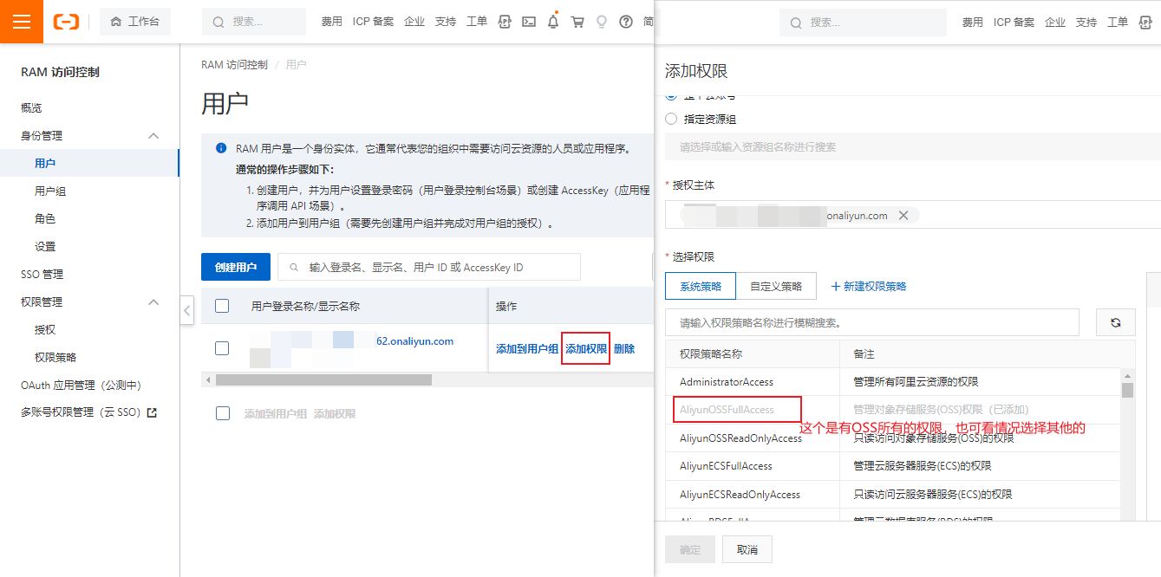Click 添加到用户组 in the user row actions

point(527,349)
